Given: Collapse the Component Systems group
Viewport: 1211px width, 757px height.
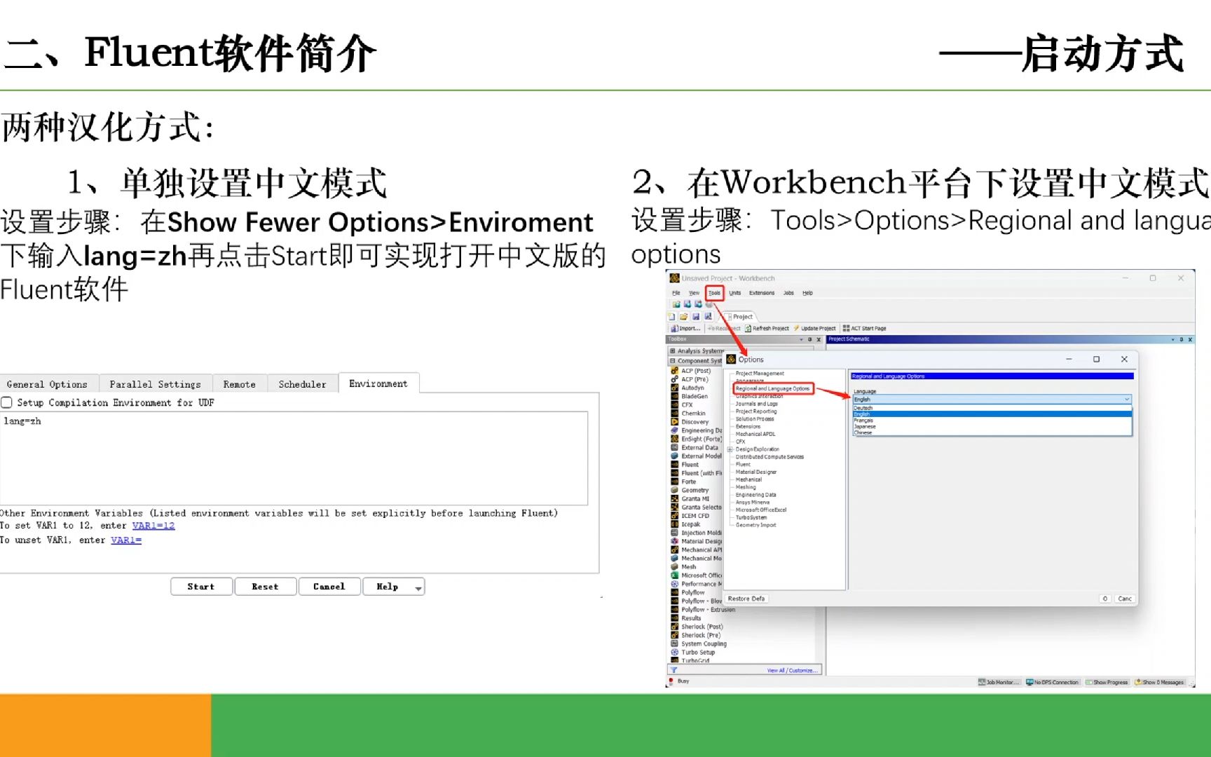Looking at the screenshot, I should click(673, 361).
